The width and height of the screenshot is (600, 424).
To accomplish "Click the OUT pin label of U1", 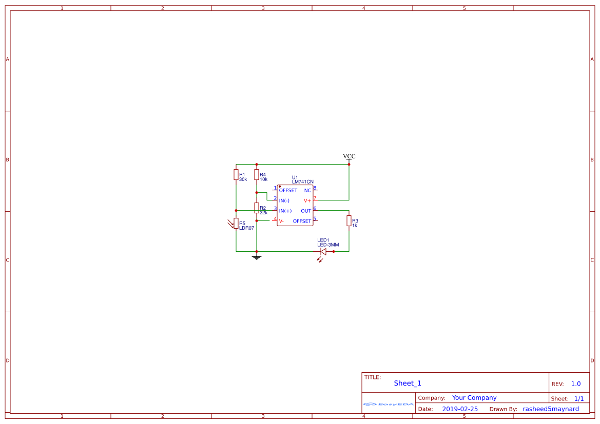I will click(x=306, y=210).
